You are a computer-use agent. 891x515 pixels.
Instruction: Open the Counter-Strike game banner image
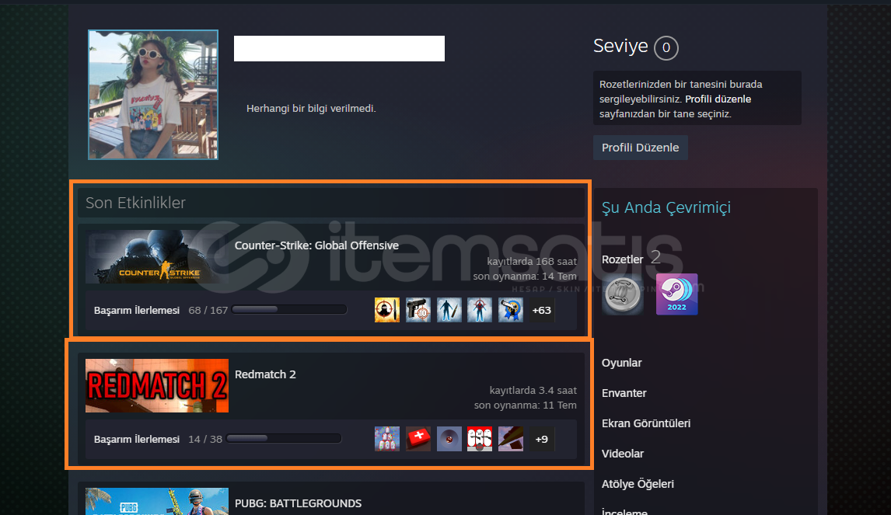coord(157,256)
